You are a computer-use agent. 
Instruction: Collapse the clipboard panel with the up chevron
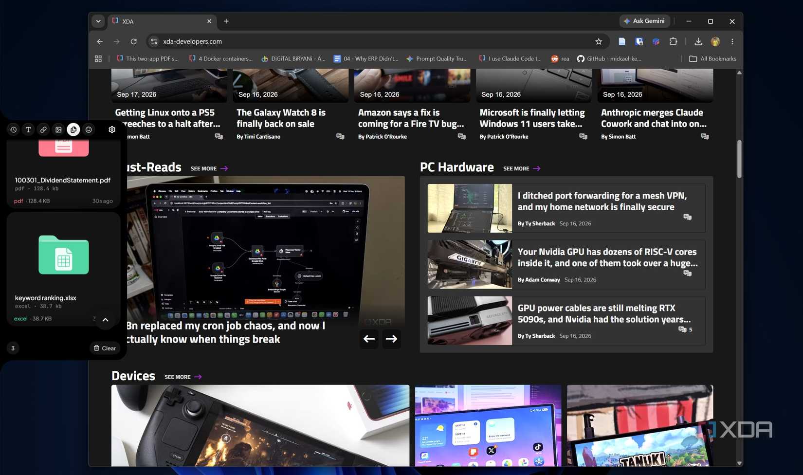coord(105,320)
